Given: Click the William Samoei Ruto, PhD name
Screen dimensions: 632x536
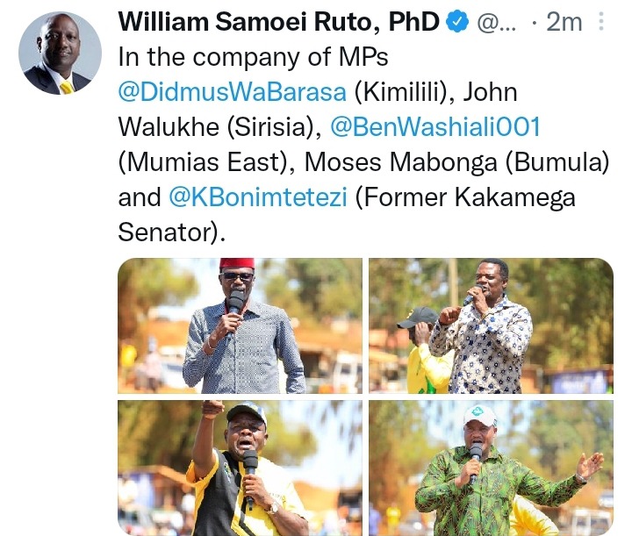Looking at the screenshot, I should pyautogui.click(x=279, y=22).
